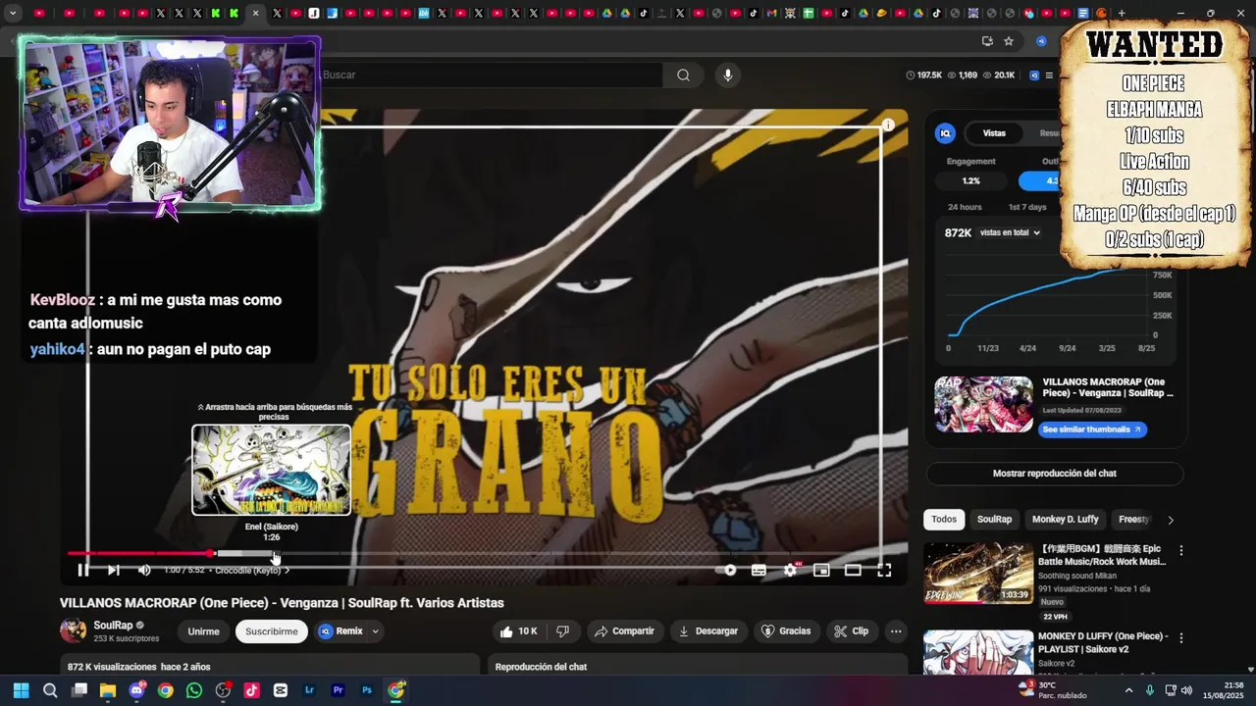The width and height of the screenshot is (1256, 706).
Task: Mute the video volume speaker icon
Action: point(144,570)
